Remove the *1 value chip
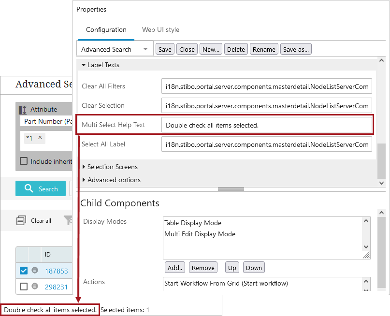390x316 pixels. (x=40, y=138)
